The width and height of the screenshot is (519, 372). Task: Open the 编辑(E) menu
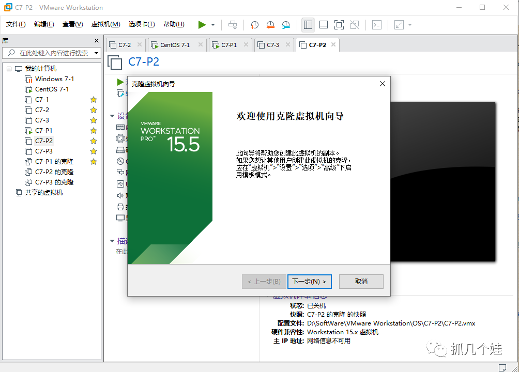[44, 24]
